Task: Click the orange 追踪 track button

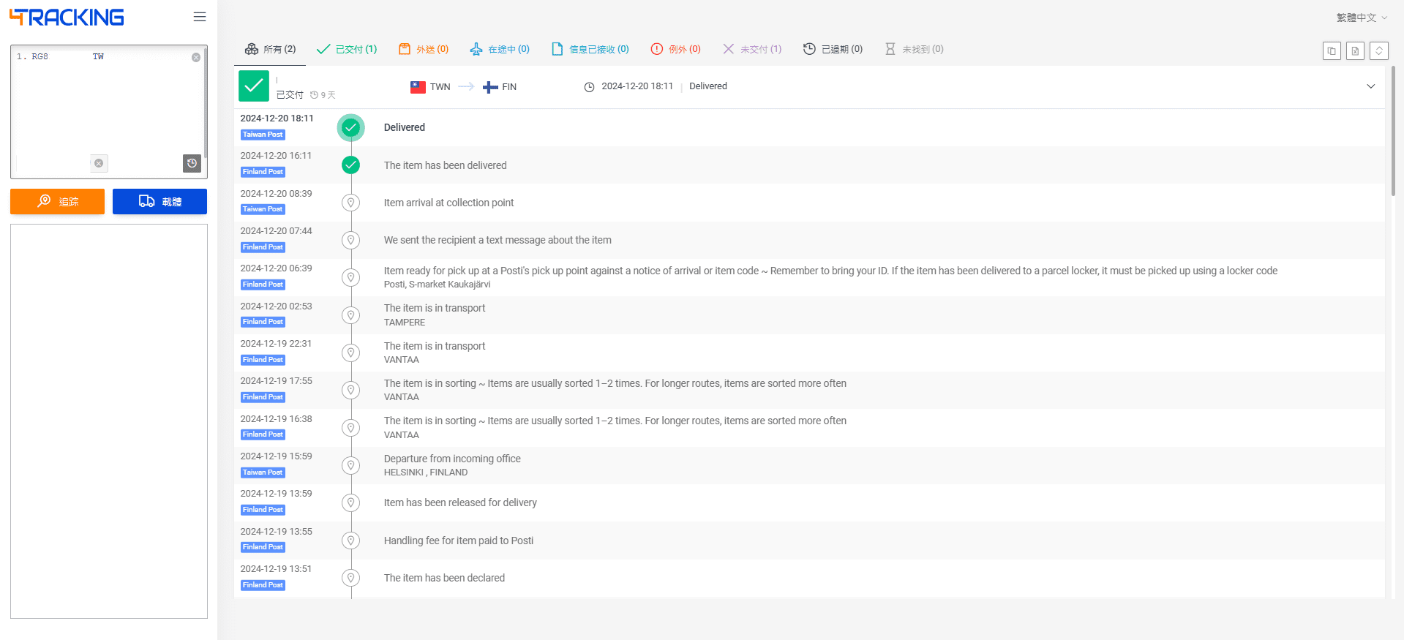Action: pos(57,201)
